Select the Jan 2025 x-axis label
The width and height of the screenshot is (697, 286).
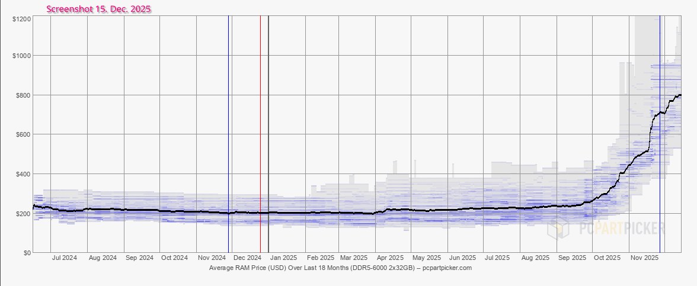coord(283,258)
